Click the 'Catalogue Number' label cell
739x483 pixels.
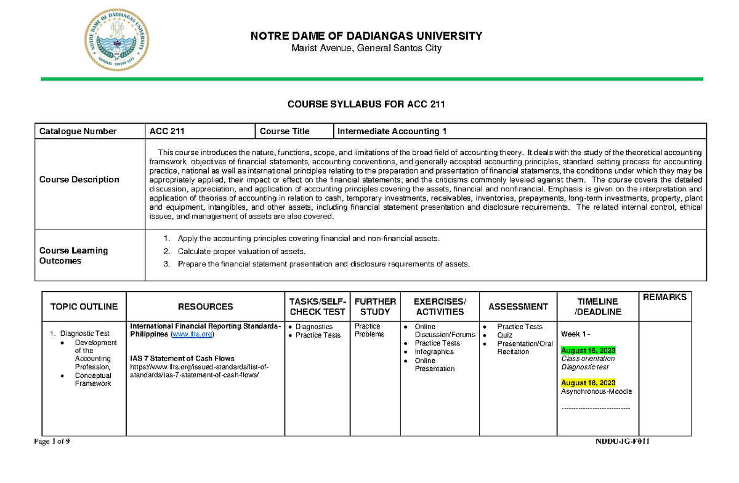point(89,131)
